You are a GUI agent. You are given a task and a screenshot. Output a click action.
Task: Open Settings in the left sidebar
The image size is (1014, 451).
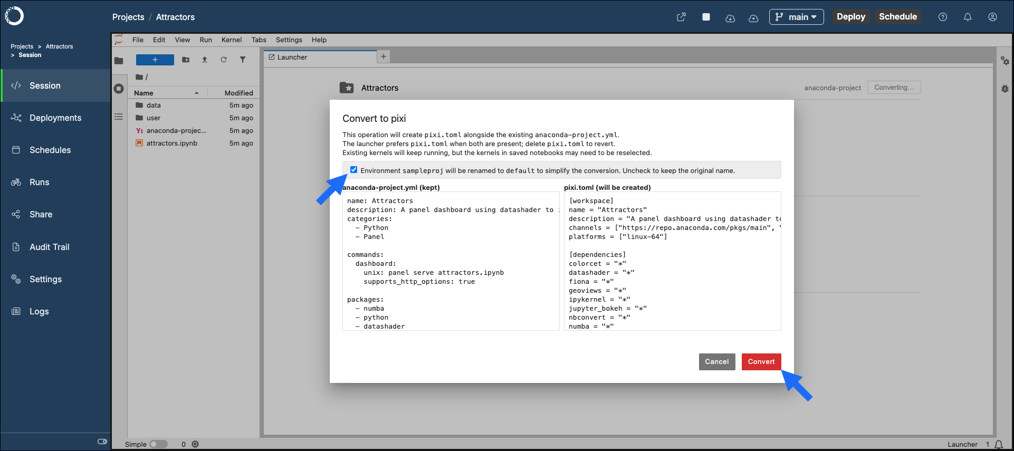pos(55,279)
